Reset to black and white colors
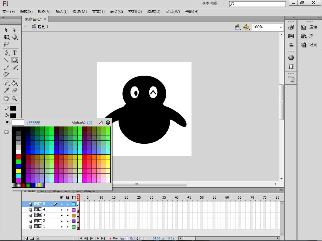 click(8, 122)
